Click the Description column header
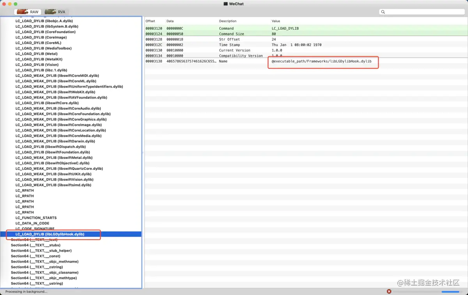The height and width of the screenshot is (295, 468). click(x=228, y=21)
